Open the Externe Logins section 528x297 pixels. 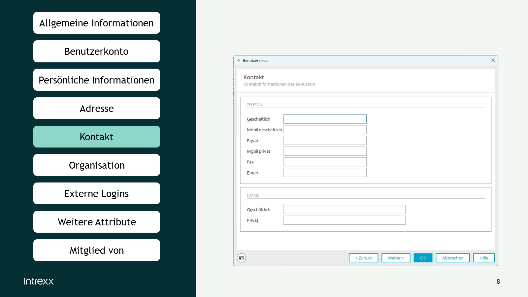point(96,193)
